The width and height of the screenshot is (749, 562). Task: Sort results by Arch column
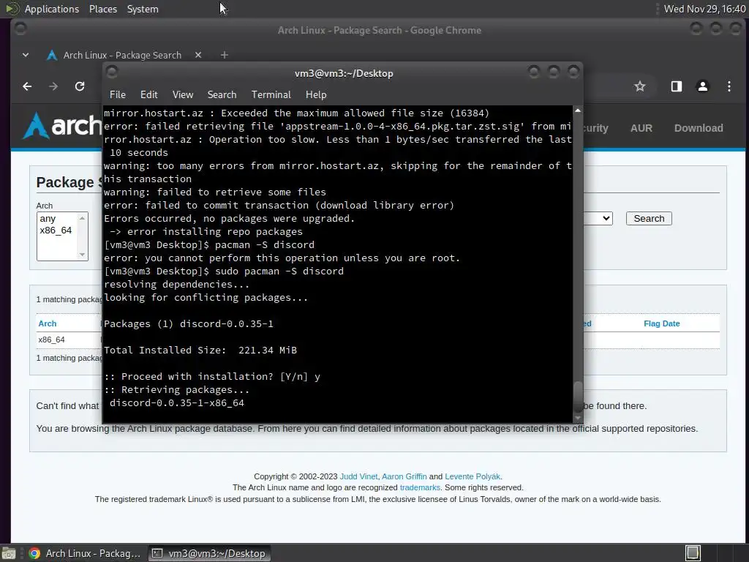[x=48, y=323]
